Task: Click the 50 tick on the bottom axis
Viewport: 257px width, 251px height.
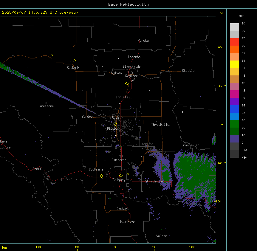Action: point(153,247)
